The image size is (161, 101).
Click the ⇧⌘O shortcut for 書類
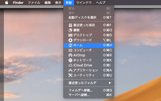coord(108,30)
